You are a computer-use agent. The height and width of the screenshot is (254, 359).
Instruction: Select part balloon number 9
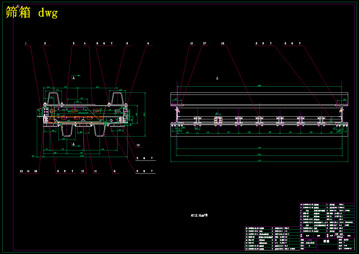pos(148,43)
